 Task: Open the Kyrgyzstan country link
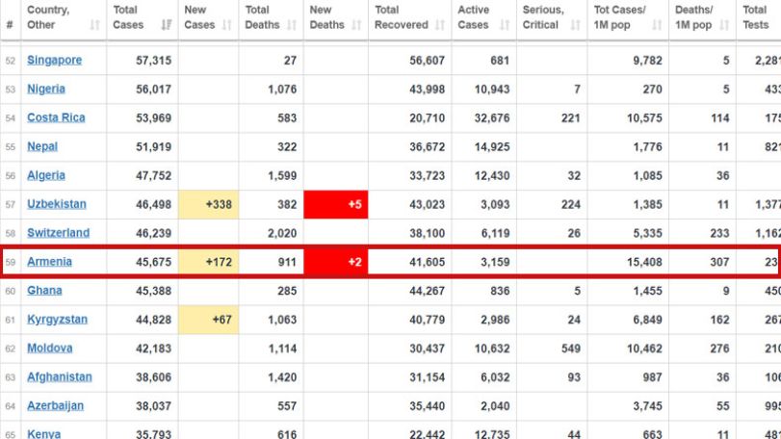pos(57,320)
